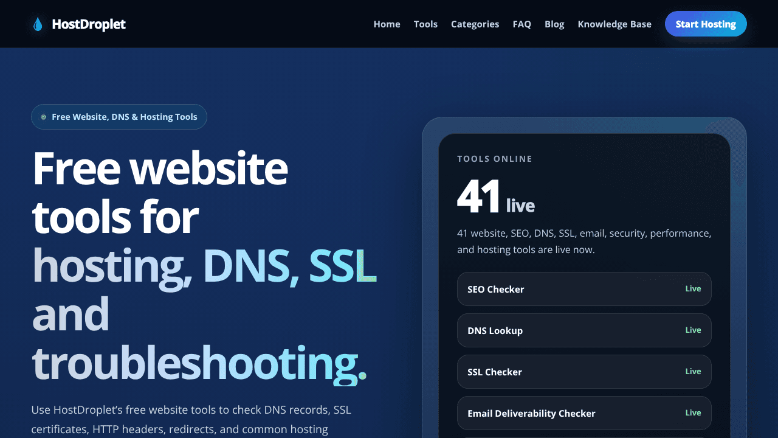The image size is (778, 438).
Task: Click the Live status on SEO Checker
Action: (693, 289)
